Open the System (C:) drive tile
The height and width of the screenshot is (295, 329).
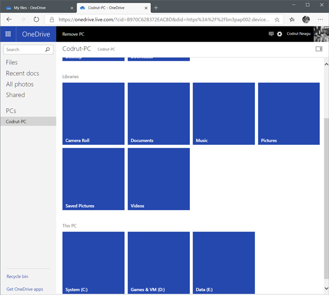(x=93, y=263)
